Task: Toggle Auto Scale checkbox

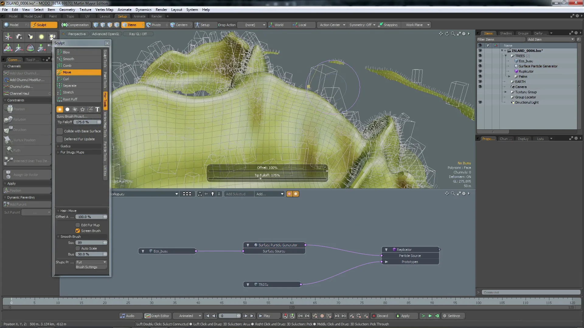Action: click(78, 248)
